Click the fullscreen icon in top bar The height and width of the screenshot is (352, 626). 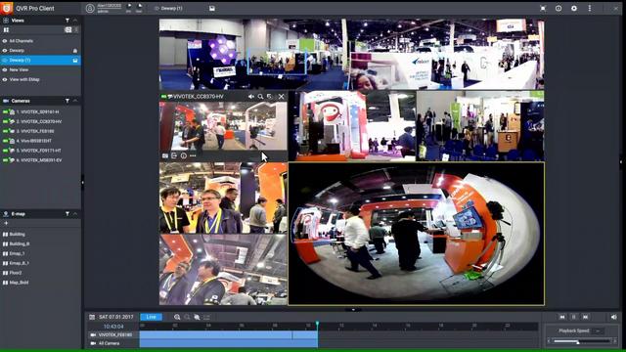pos(543,8)
